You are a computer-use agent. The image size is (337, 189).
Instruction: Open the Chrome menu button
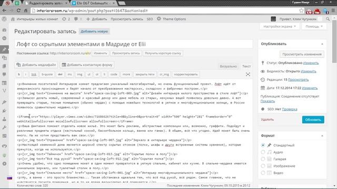(x=333, y=10)
